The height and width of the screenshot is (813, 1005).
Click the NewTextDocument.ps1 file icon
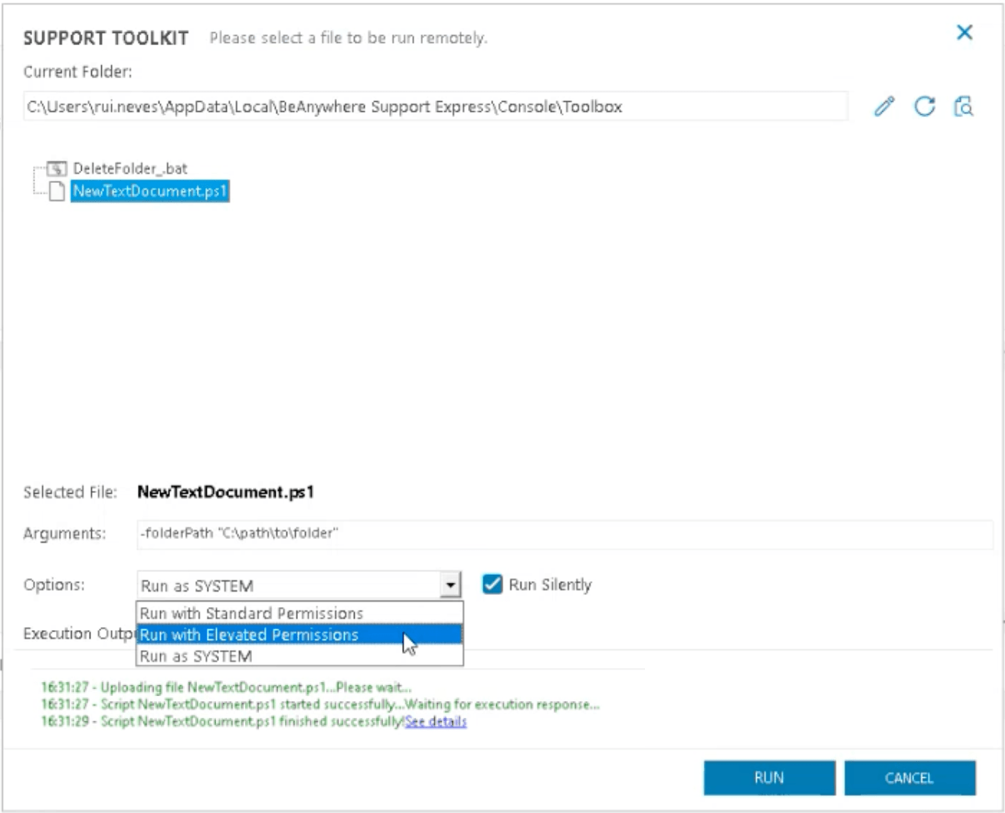(x=56, y=191)
